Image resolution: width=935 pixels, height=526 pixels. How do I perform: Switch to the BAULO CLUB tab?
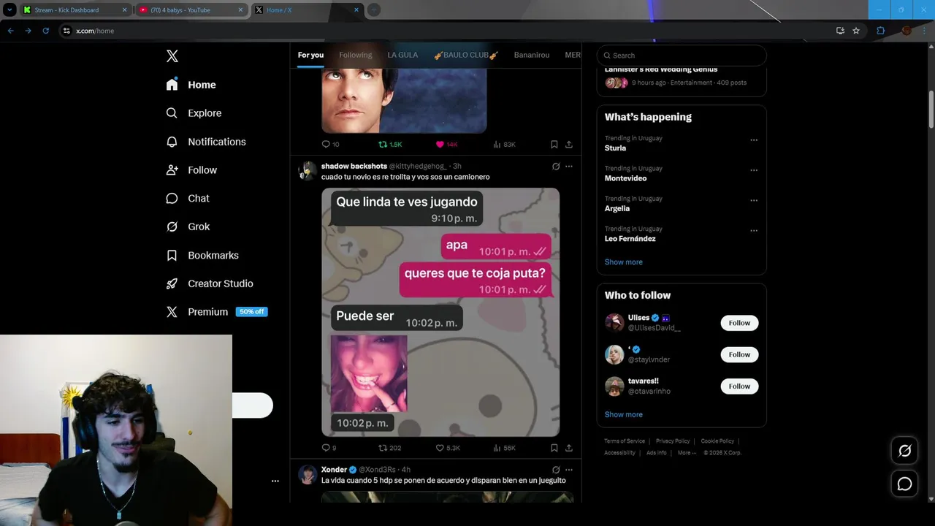coord(466,55)
